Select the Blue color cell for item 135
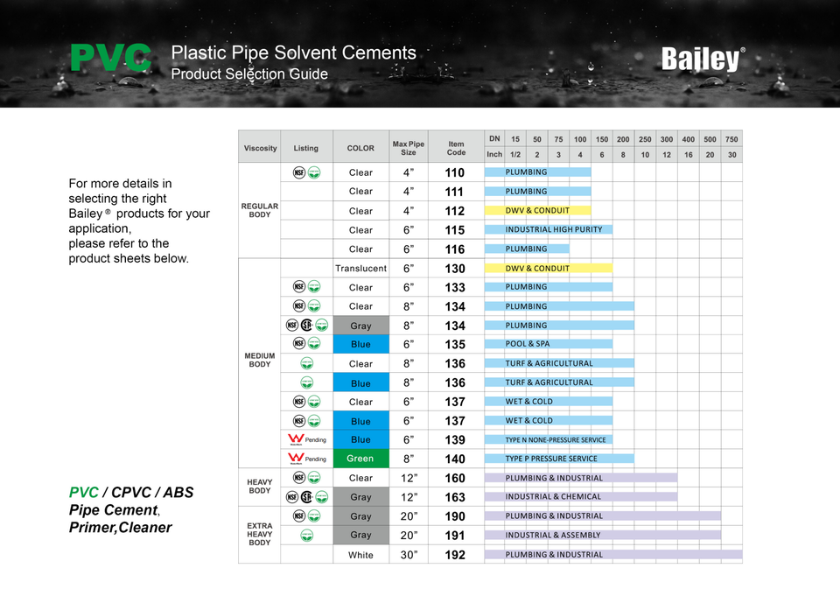 pyautogui.click(x=361, y=344)
